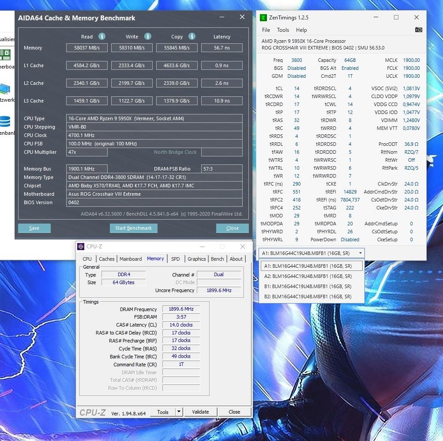Click Save in AIDA64 benchmark window

34,228
